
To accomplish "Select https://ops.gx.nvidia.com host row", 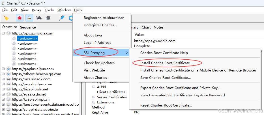I will pos(33,33).
